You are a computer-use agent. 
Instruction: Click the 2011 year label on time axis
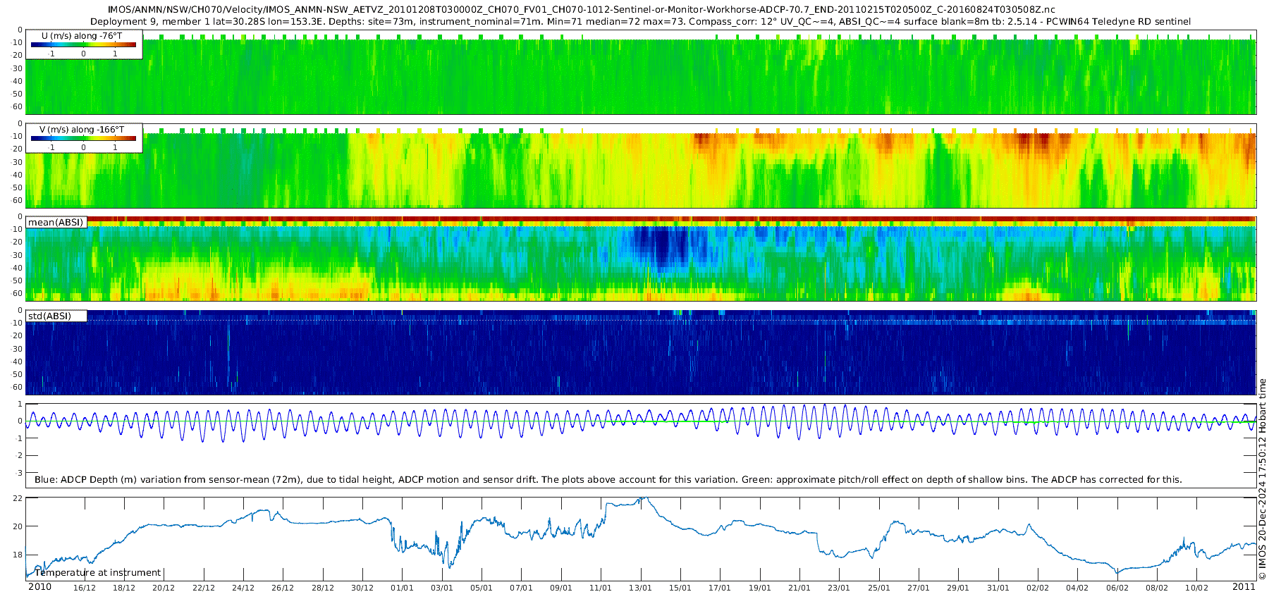click(x=1244, y=587)
